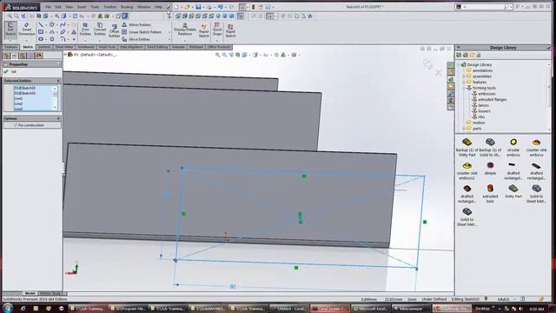The width and height of the screenshot is (556, 313).
Task: Click the Save icon in the top toolbar
Action: [198, 7]
